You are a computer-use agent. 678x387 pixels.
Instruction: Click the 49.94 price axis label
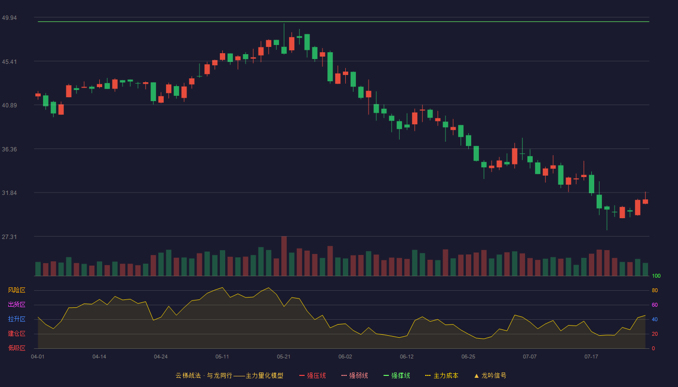coord(9,18)
